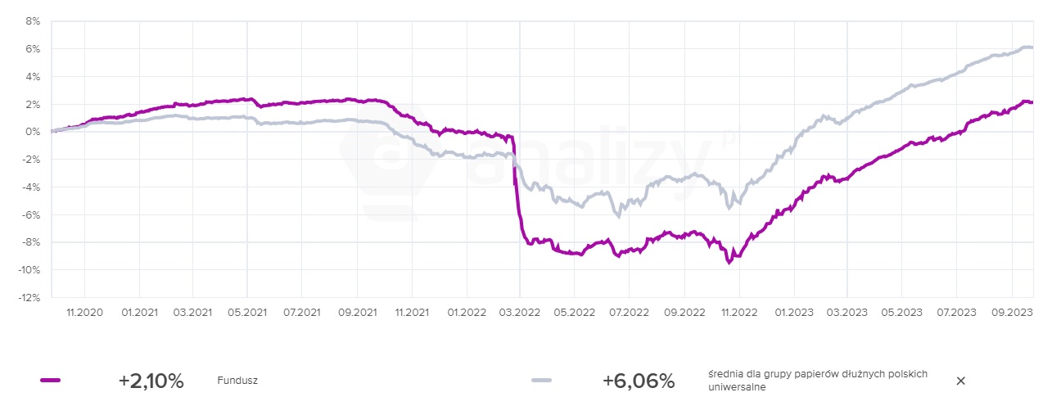Click the 03.2022 date axis label
The height and width of the screenshot is (406, 1052).
(x=520, y=313)
